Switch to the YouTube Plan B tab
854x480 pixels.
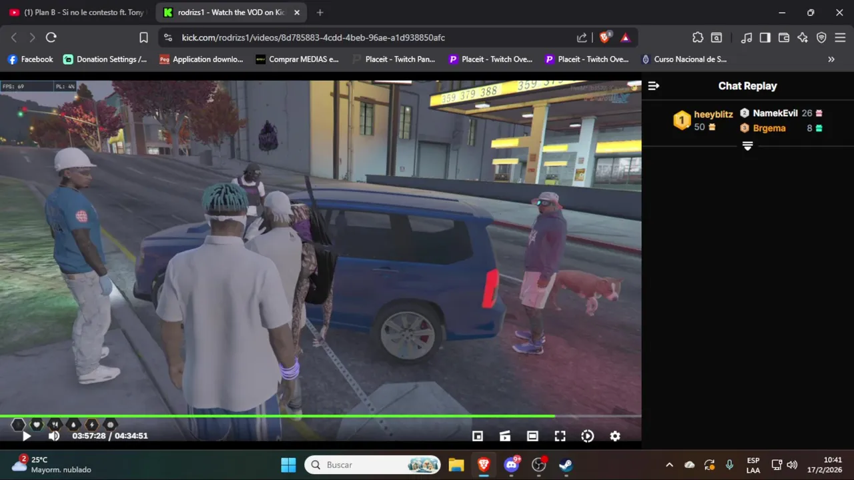[79, 12]
